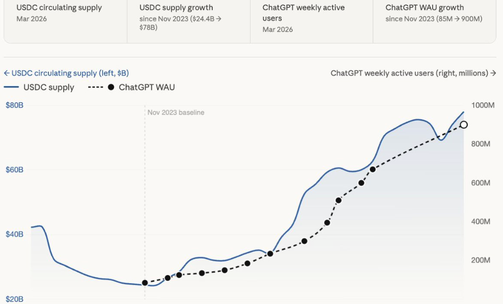Click the 200M right axis label
Image resolution: width=503 pixels, height=304 pixels.
(481, 260)
